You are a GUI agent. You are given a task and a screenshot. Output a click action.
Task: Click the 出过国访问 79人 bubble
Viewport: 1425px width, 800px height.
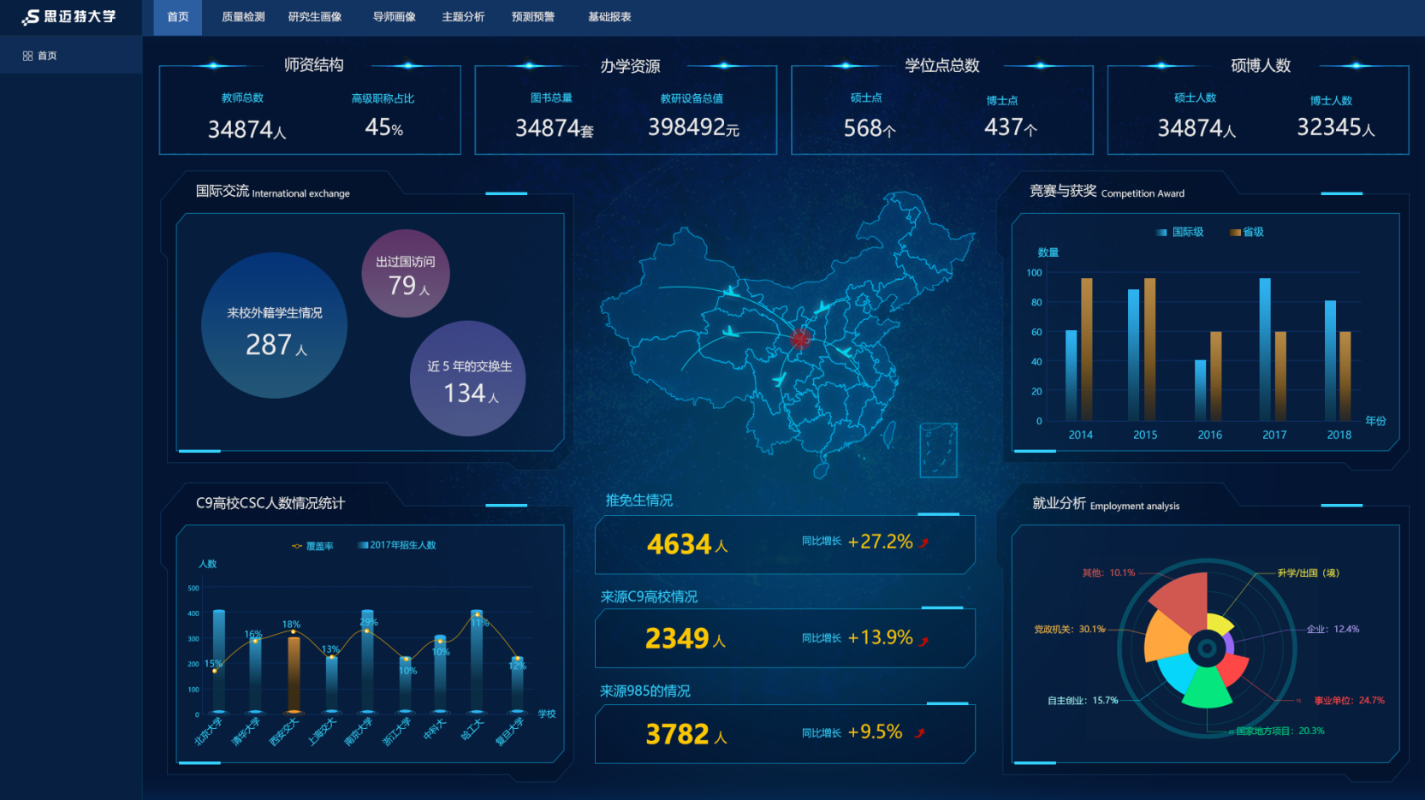point(406,274)
